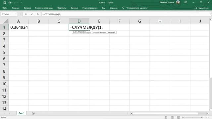Click the Поделиться share button

(x=201, y=8)
